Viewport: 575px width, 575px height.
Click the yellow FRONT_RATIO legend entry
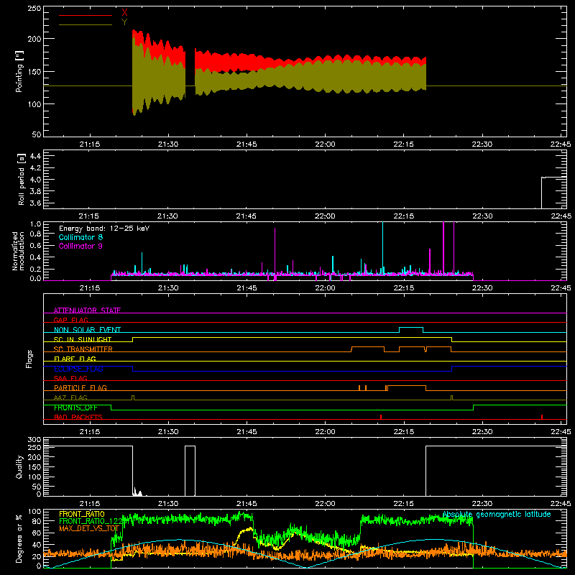(x=82, y=514)
